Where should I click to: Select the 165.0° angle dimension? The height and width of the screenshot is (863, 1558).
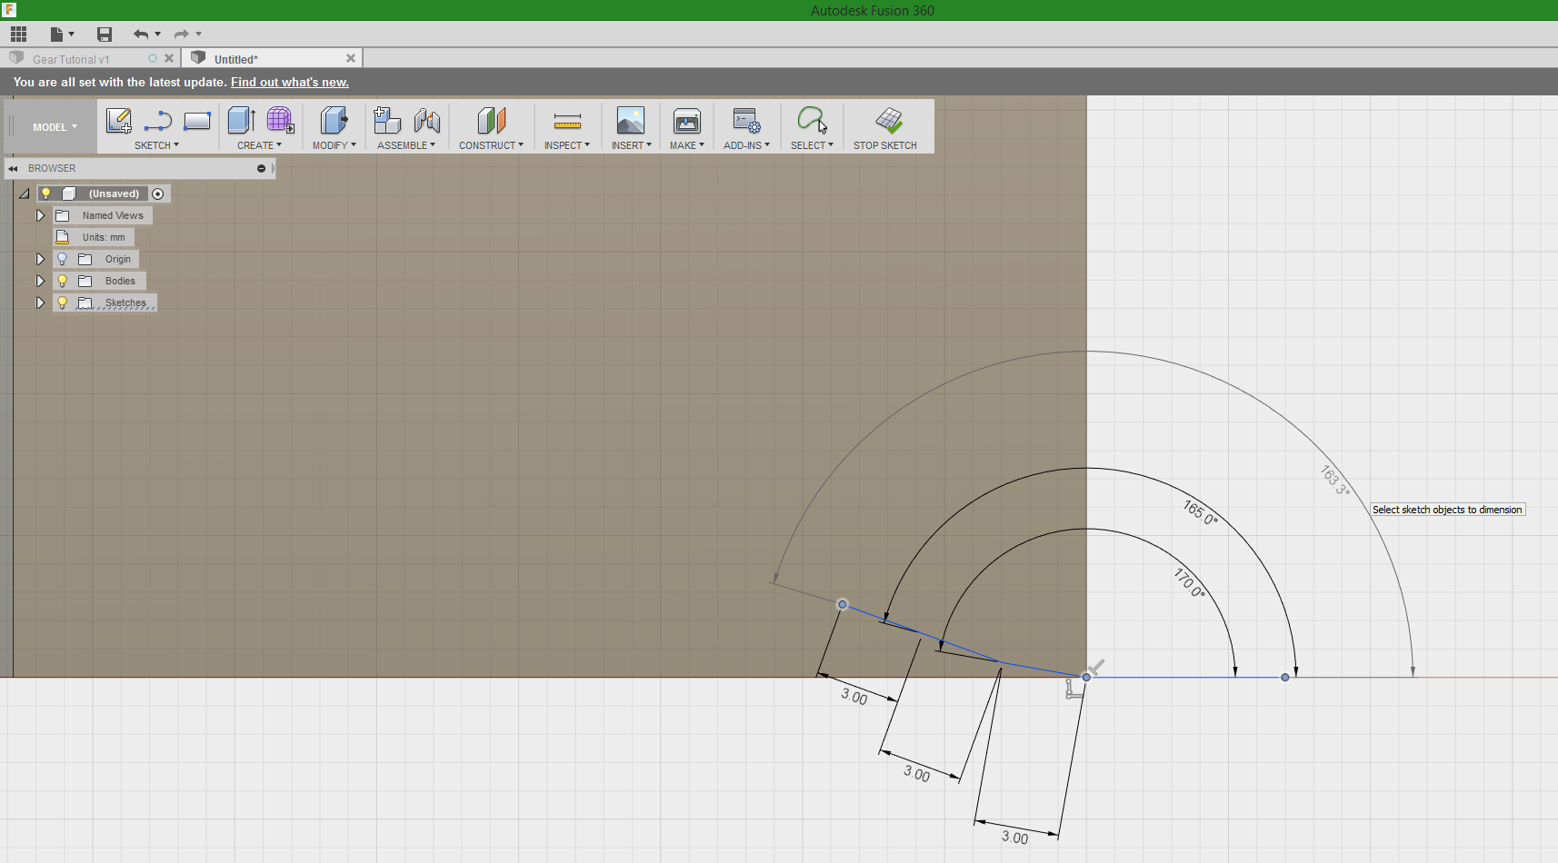click(x=1200, y=512)
